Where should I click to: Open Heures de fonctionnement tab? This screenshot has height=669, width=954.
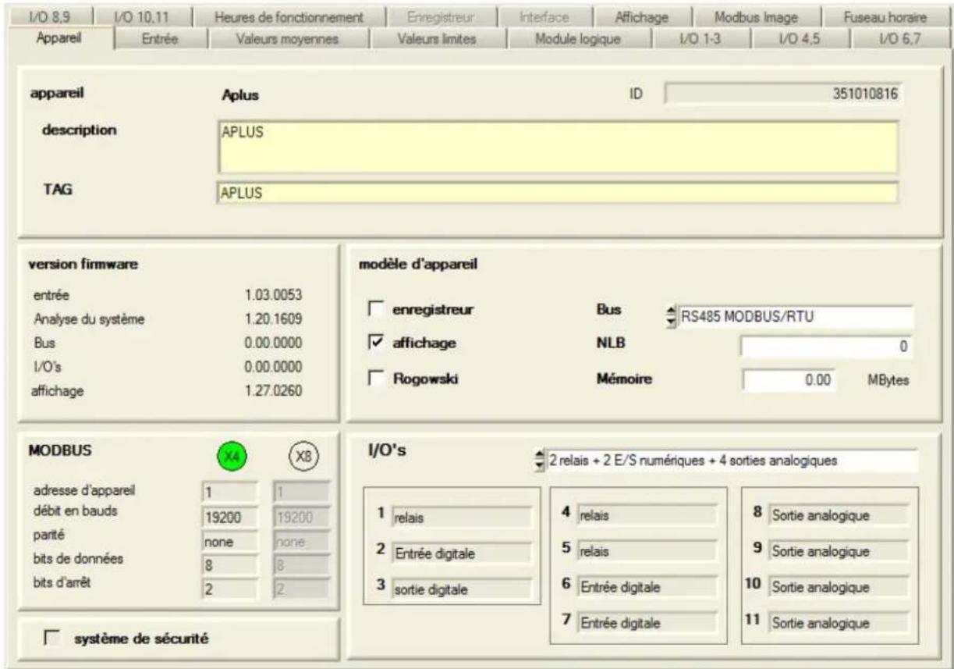[x=289, y=16]
